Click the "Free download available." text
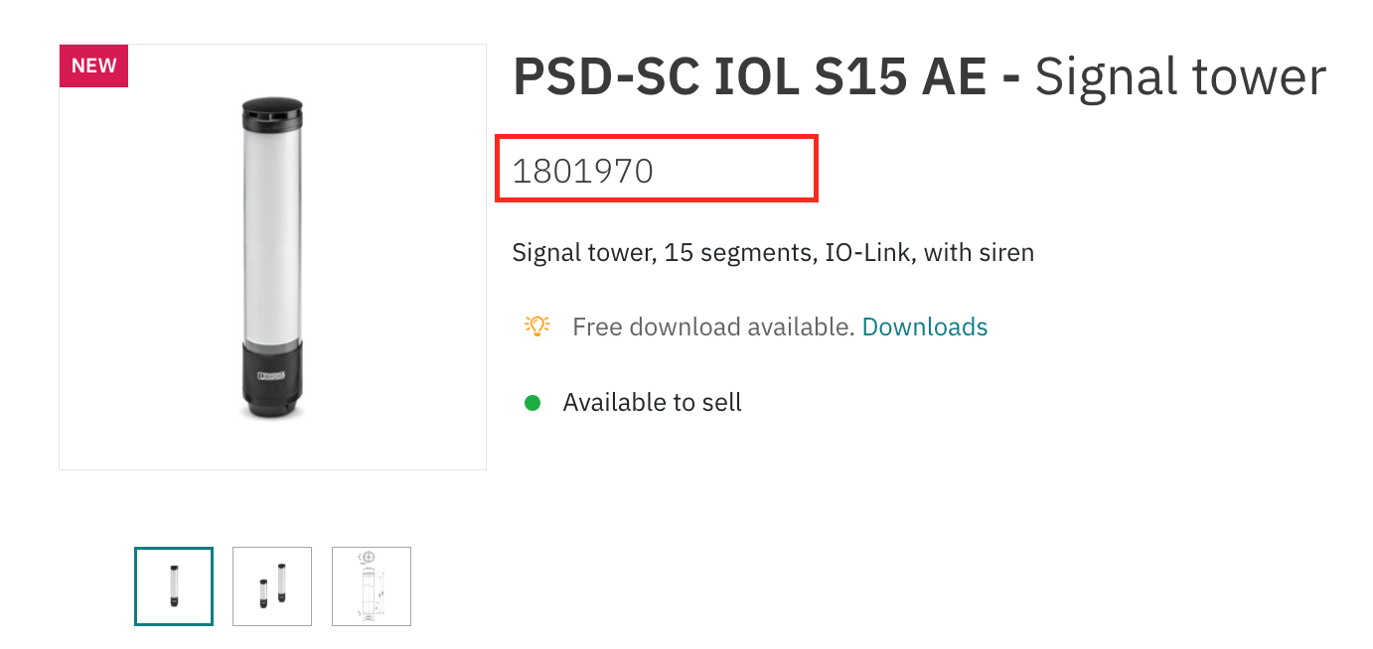1373x649 pixels. (713, 326)
